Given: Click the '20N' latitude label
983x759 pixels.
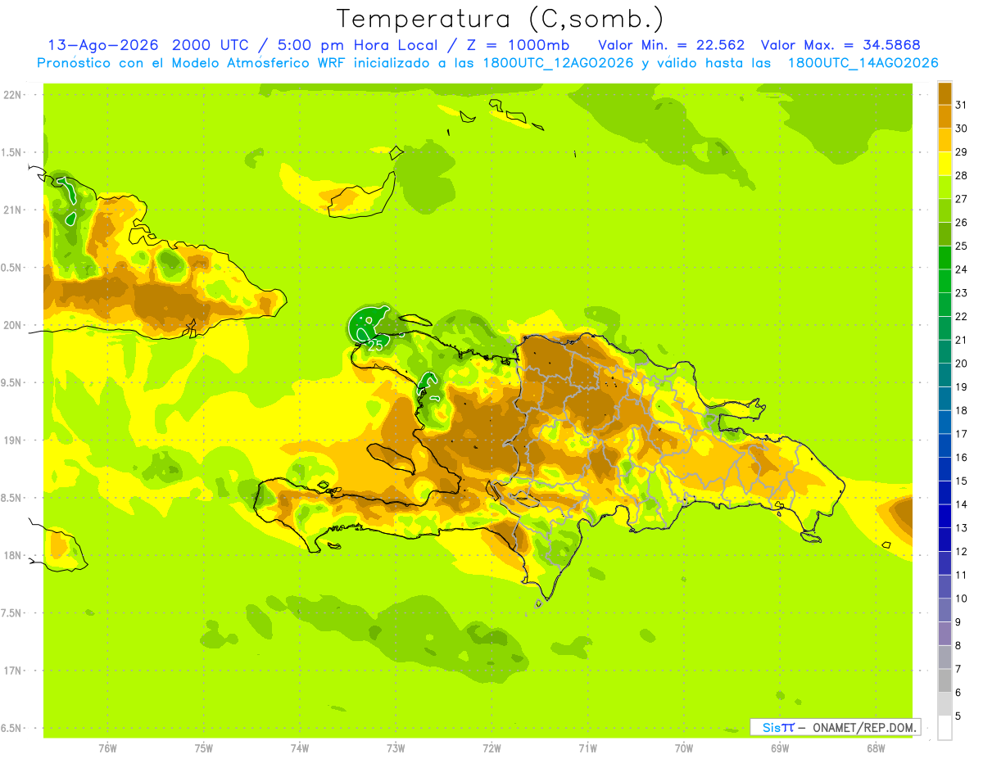Looking at the screenshot, I should [12, 325].
